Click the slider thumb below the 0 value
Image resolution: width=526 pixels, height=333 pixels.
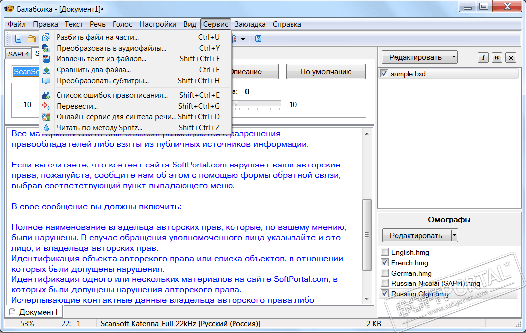pos(236,103)
